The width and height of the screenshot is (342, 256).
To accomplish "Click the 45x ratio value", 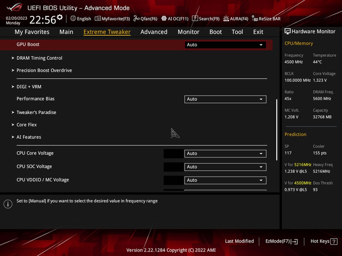I will point(288,99).
